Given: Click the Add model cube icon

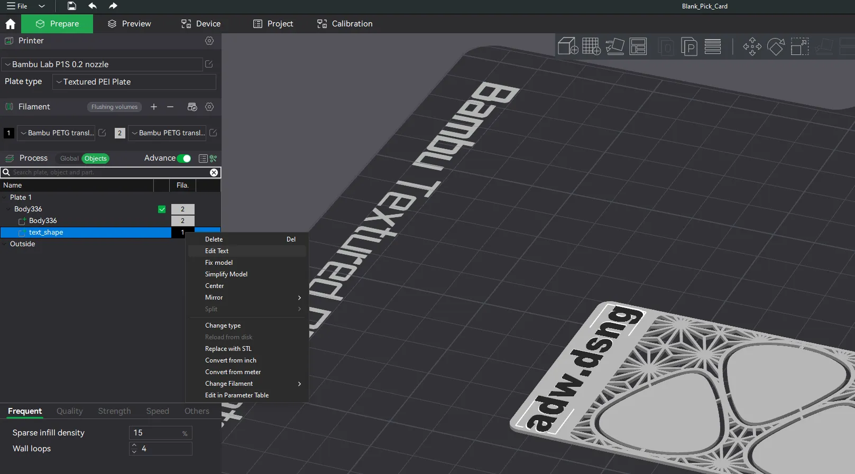Looking at the screenshot, I should point(568,47).
